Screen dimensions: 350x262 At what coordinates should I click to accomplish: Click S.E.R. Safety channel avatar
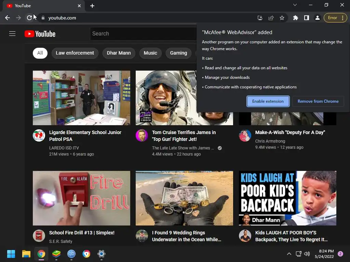click(x=39, y=236)
